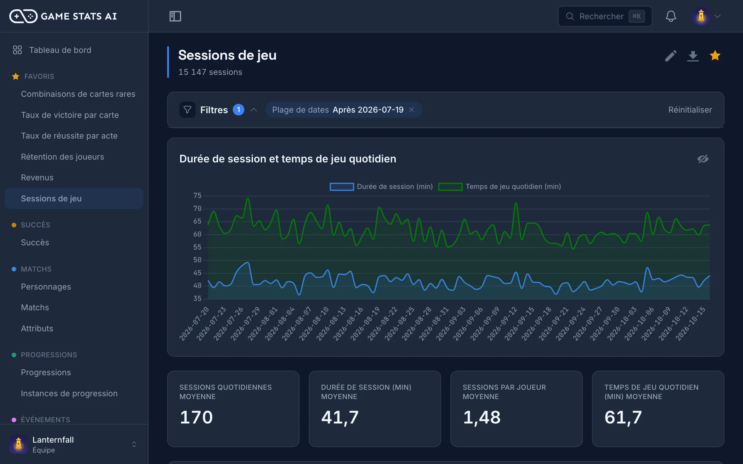Toggle Temps de jeu quotidien legend series
Viewport: 743px width, 464px height.
pyautogui.click(x=500, y=187)
